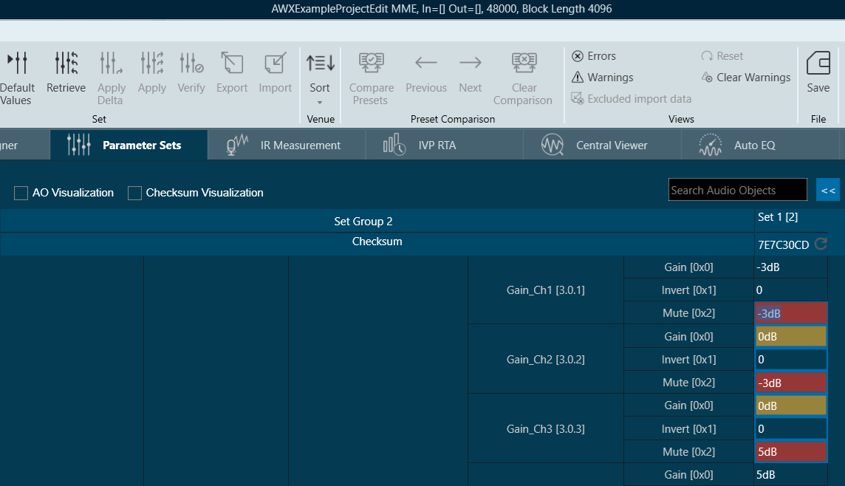The image size is (845, 486).
Task: Click the Import icon
Action: click(x=275, y=63)
